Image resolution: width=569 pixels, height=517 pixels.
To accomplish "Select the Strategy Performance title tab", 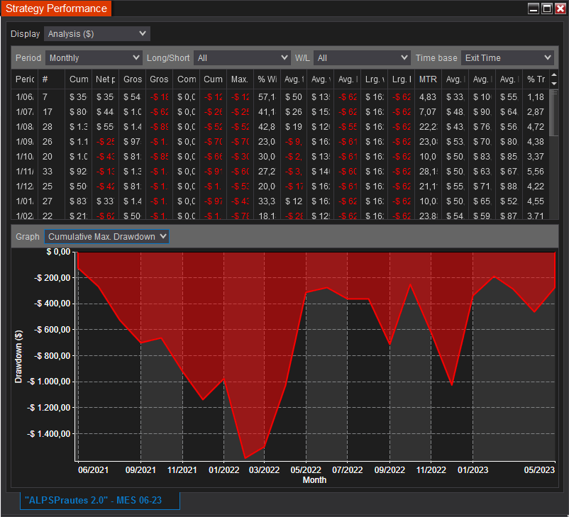I will click(56, 9).
